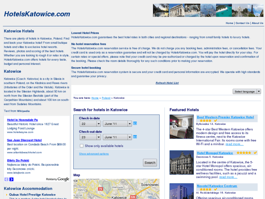Click read more for Best Western
Image resolution: width=265 pixels, height=199 pixels.
(234, 144)
